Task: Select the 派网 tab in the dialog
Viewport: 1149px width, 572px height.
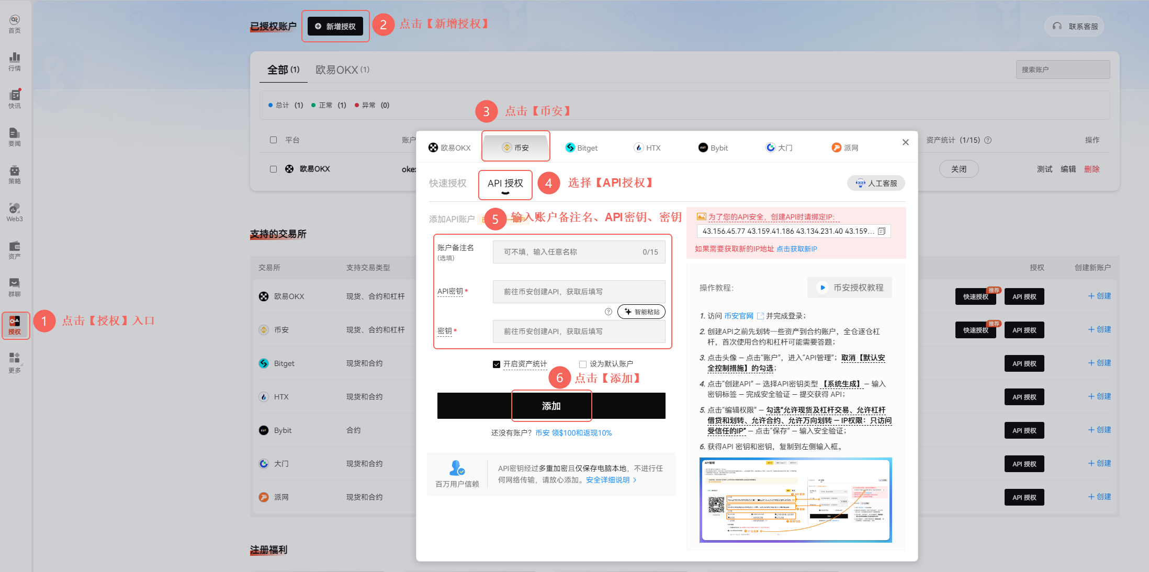Action: point(845,147)
